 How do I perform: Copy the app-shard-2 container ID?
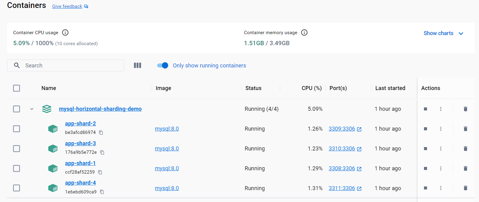101,132
